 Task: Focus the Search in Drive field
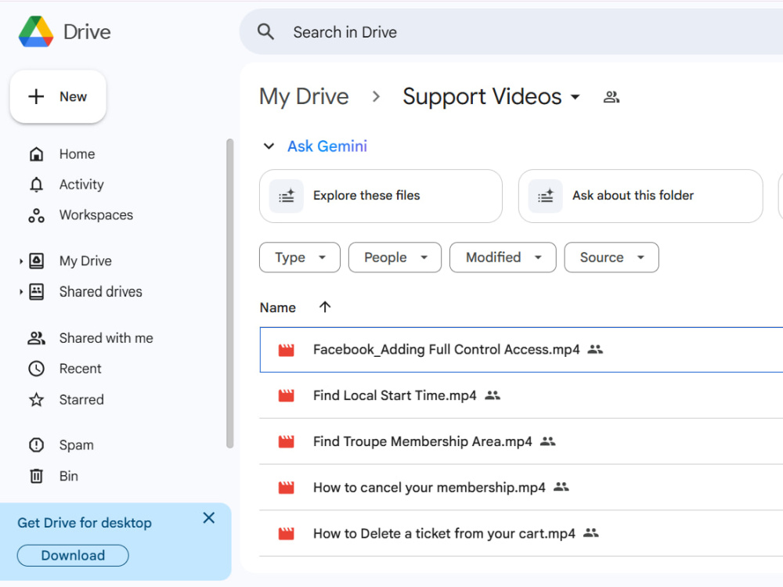tap(511, 32)
